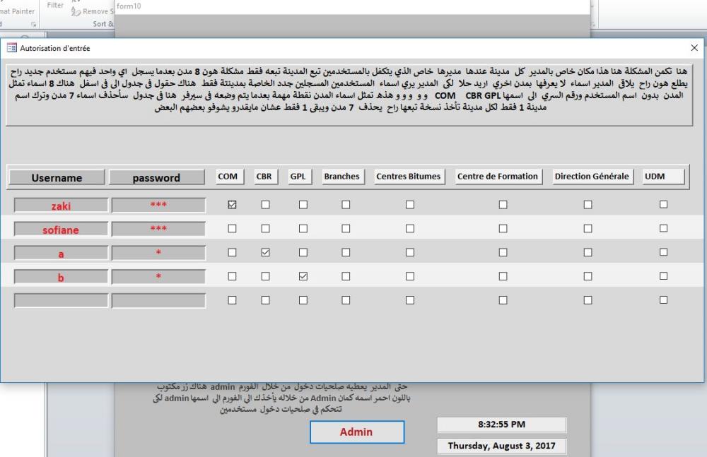The image size is (707, 457).
Task: Click the Remove Sort icon in ribbon
Action: (x=76, y=11)
